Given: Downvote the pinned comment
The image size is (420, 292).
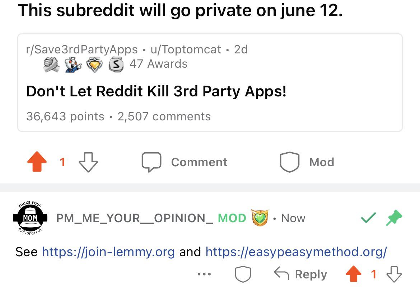Looking at the screenshot, I should click(x=394, y=274).
